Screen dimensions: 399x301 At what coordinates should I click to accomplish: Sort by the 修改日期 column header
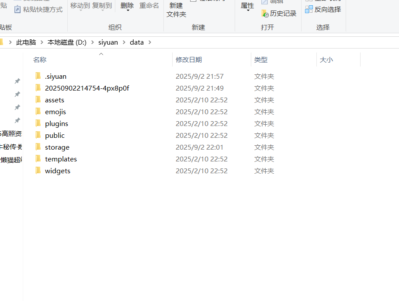coord(189,59)
